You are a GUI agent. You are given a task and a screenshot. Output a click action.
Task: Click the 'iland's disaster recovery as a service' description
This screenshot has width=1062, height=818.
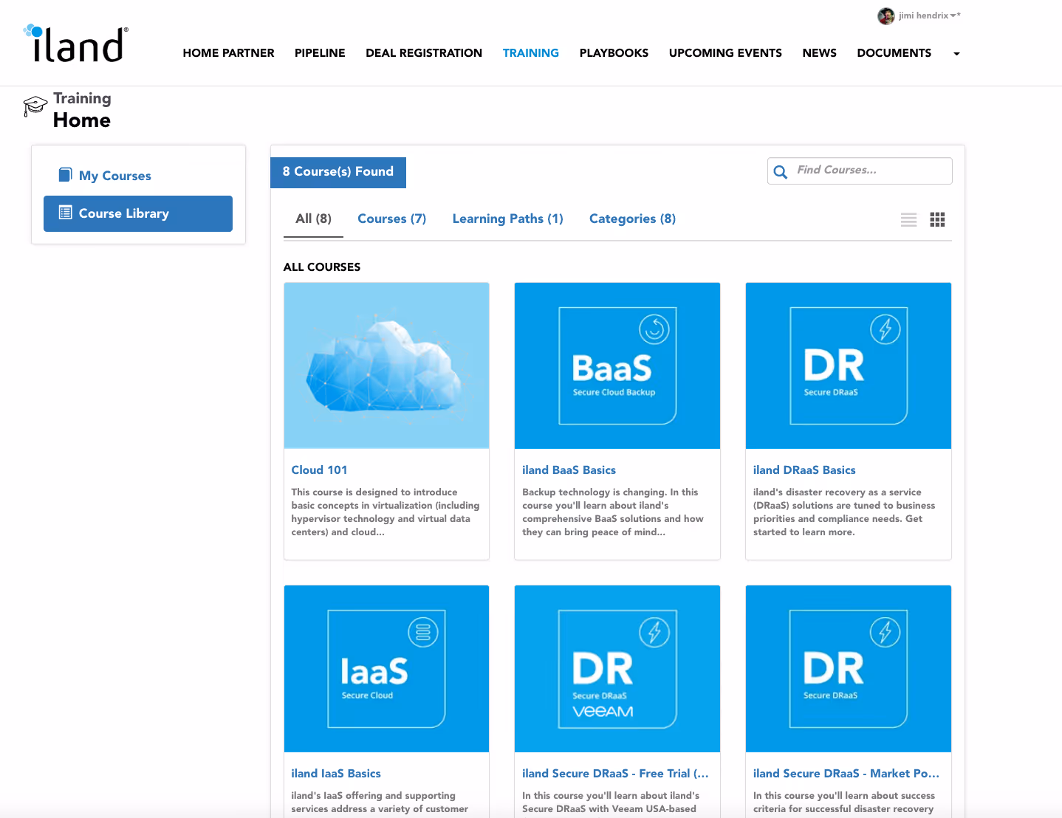[844, 512]
